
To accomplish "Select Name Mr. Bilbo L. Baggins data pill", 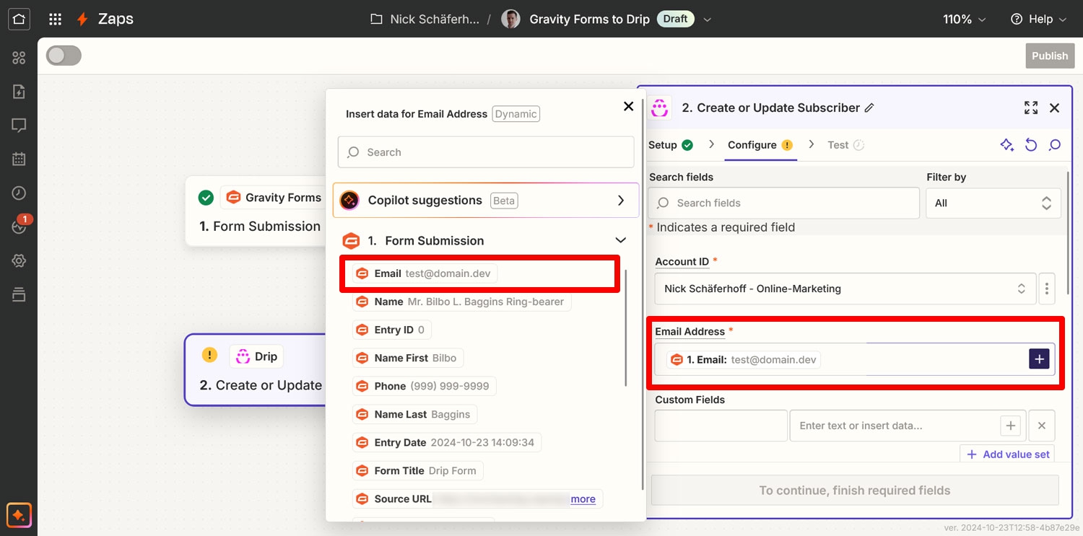I will point(462,302).
